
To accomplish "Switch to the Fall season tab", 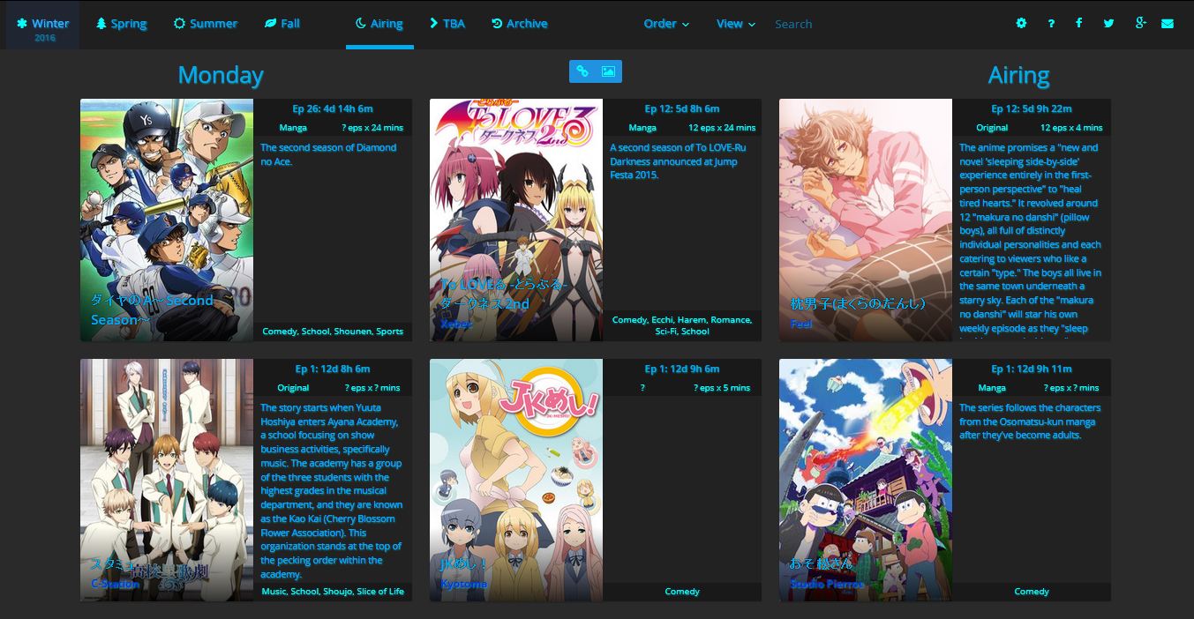I will pyautogui.click(x=282, y=24).
